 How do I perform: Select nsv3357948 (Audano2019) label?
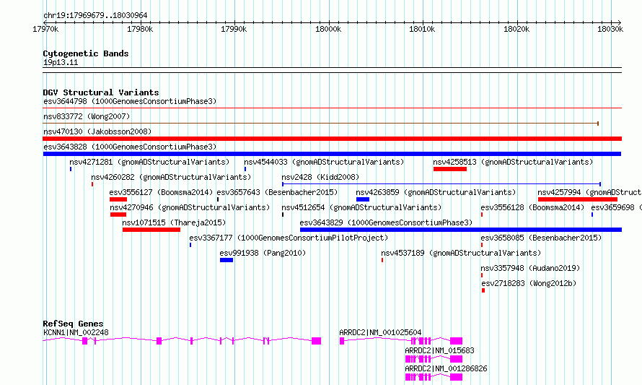tap(531, 268)
